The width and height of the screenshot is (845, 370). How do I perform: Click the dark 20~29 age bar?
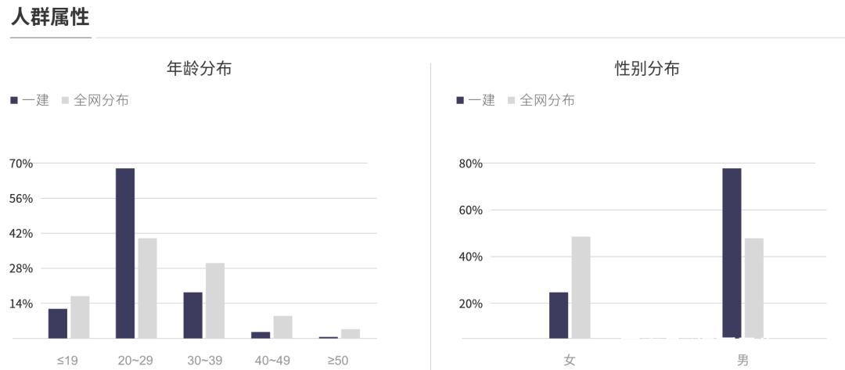[125, 253]
